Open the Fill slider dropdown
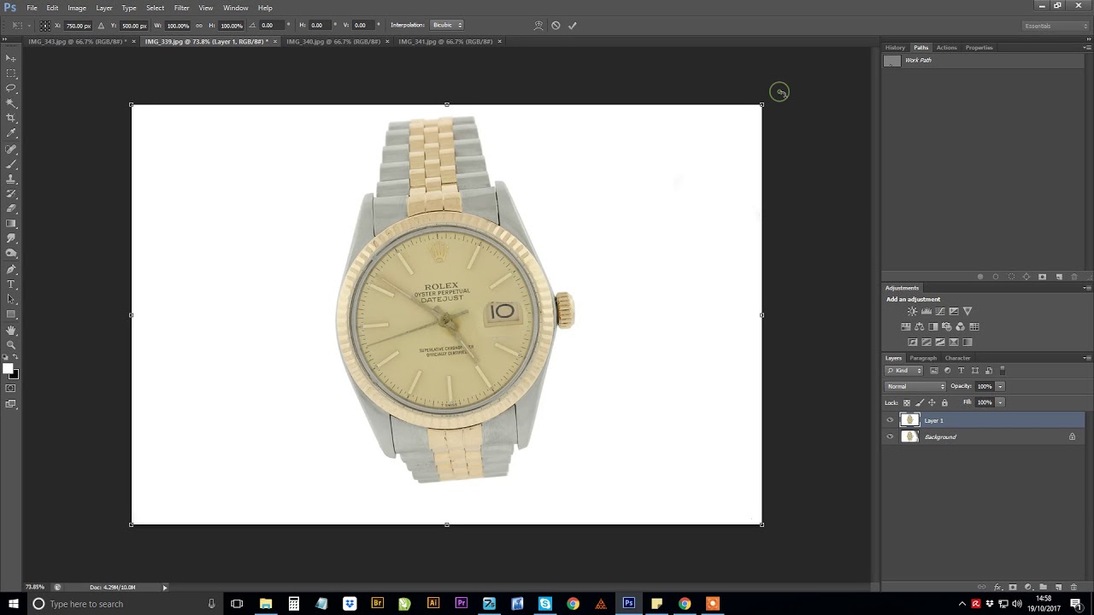This screenshot has height=615, width=1094. (1000, 402)
